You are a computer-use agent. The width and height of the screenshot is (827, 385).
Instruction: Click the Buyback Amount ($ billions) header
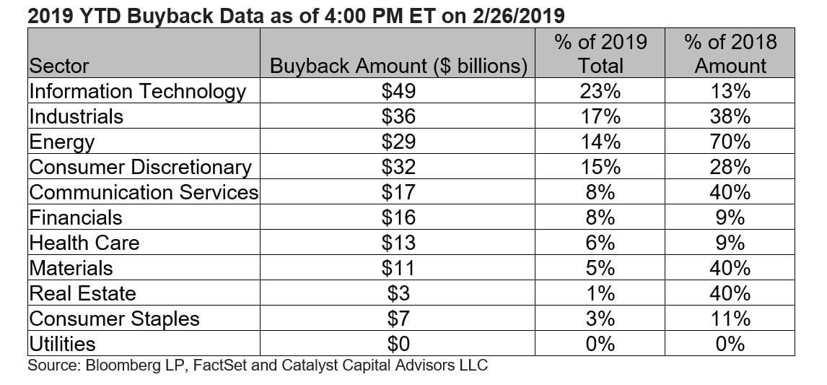[x=398, y=66]
